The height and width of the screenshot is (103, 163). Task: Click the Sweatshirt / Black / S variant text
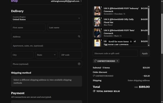point(112,36)
